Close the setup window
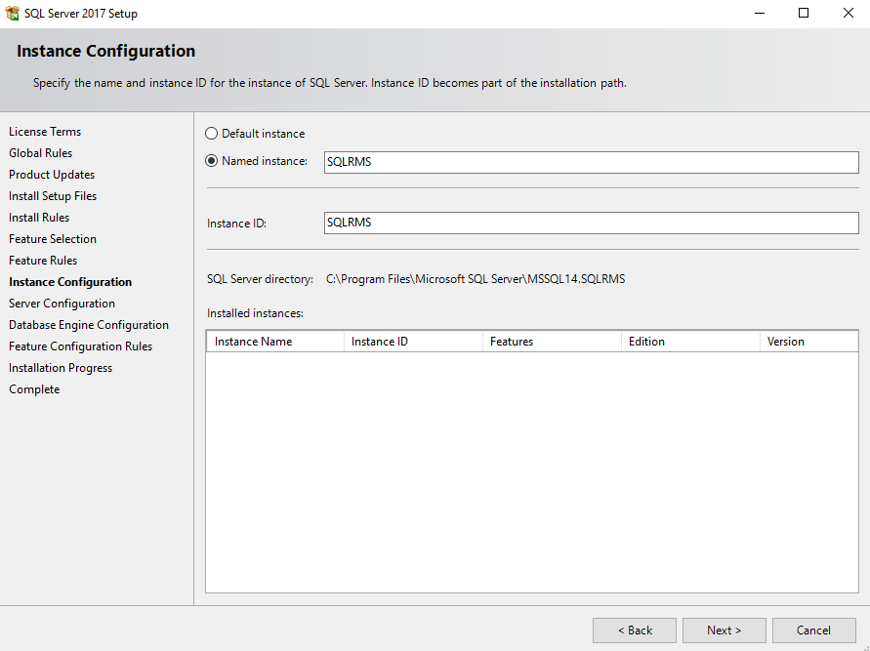870x651 pixels. (x=848, y=14)
